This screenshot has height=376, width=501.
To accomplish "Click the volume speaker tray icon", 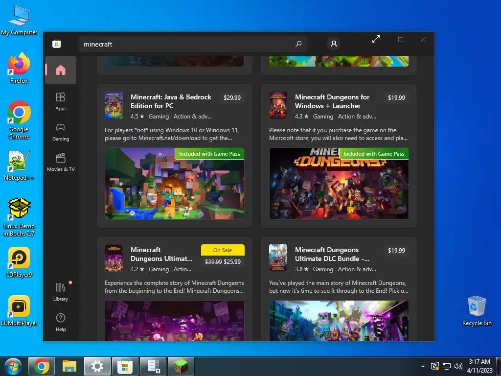I will tap(458, 366).
